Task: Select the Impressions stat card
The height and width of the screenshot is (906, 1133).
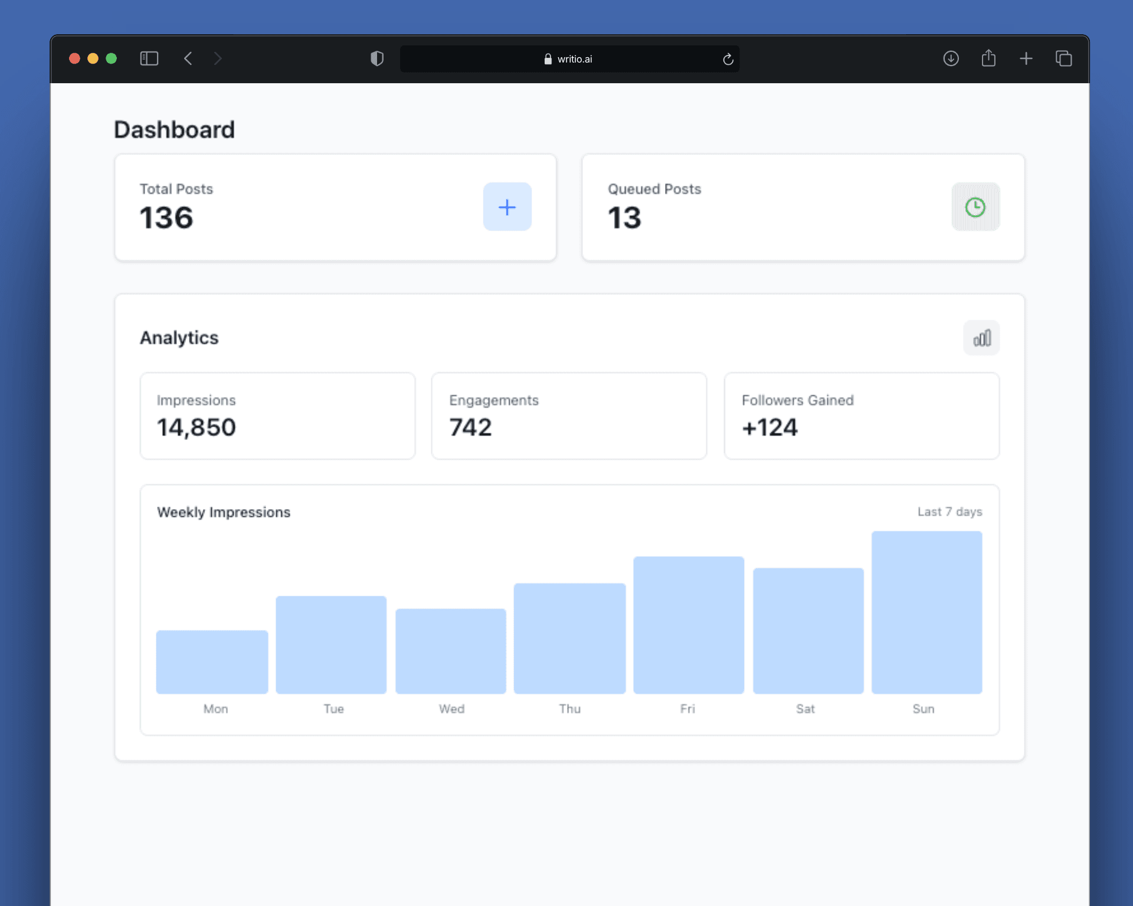Action: (x=277, y=415)
